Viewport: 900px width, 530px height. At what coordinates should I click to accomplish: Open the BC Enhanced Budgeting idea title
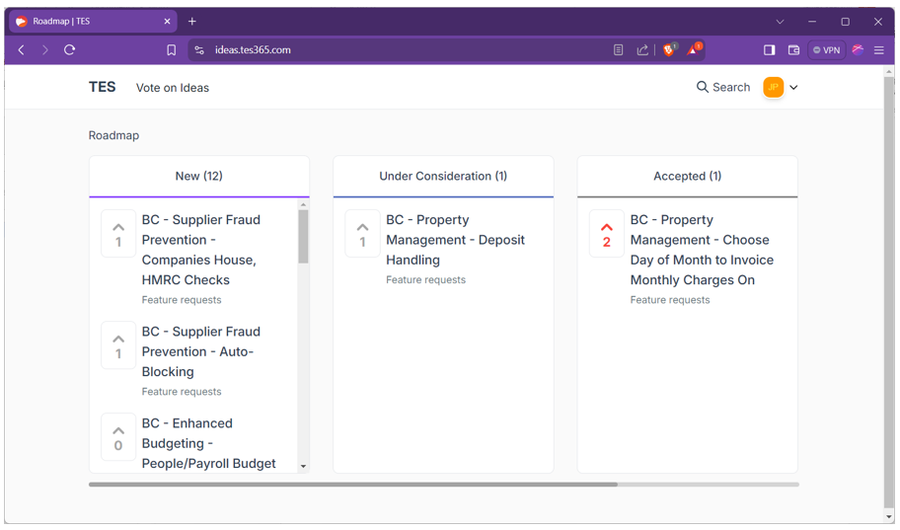(x=208, y=443)
